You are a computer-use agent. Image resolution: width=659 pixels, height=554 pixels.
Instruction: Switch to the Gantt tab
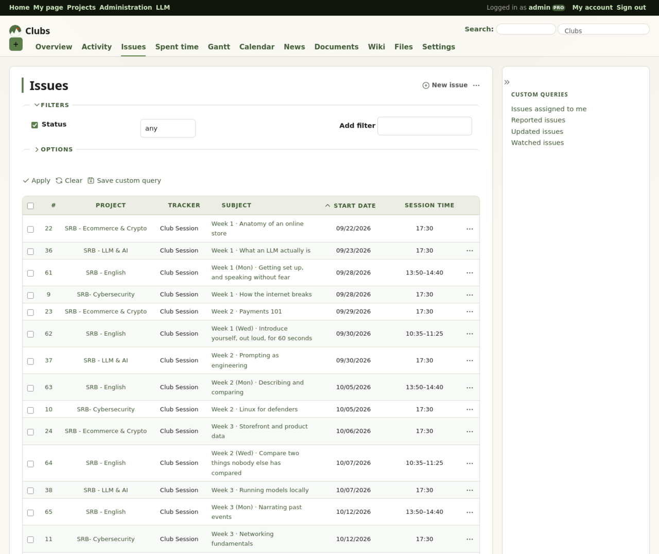coord(219,47)
